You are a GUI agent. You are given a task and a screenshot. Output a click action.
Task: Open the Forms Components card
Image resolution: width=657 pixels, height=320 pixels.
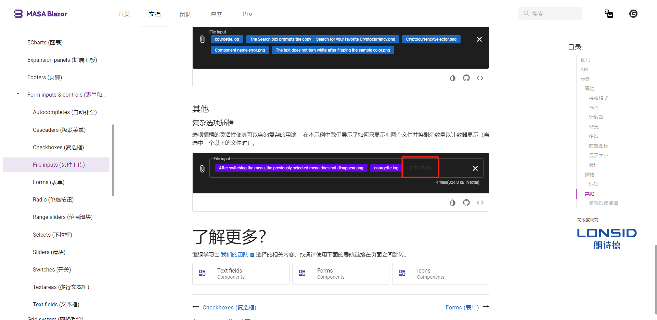341,274
